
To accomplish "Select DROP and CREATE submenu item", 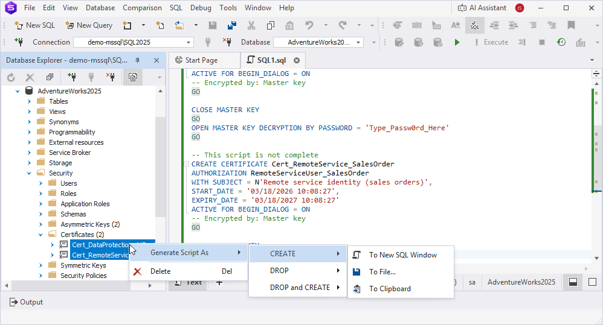I will click(298, 288).
